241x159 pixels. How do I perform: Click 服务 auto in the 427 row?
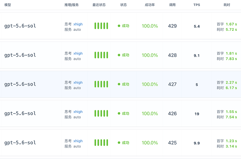[73, 88]
